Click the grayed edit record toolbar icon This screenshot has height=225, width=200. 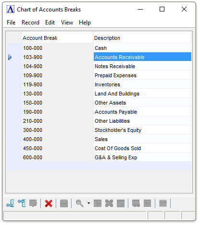pos(33,203)
